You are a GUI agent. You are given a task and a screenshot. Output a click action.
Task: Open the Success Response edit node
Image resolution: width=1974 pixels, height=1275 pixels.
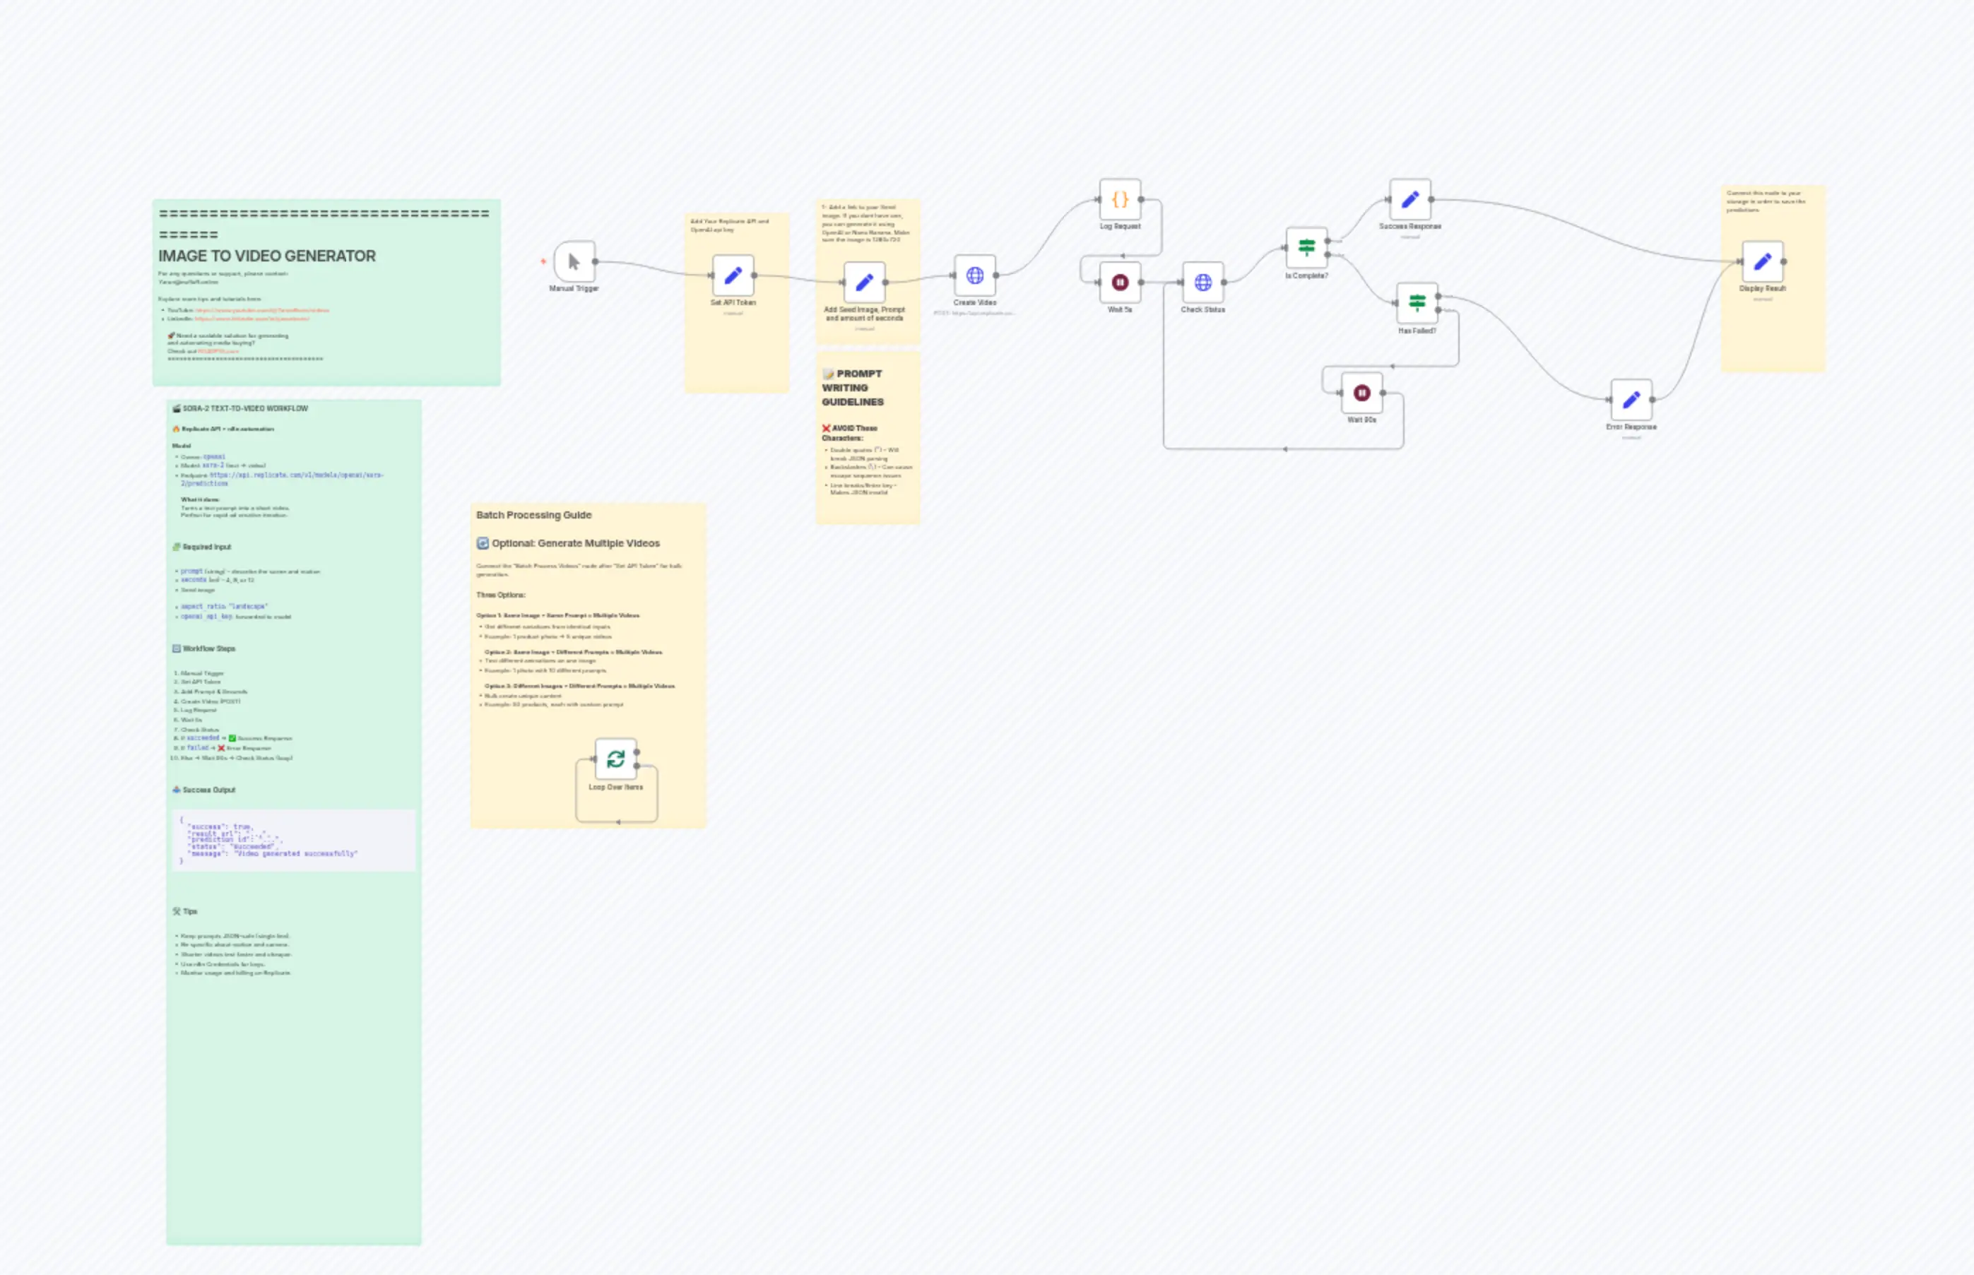coord(1409,199)
